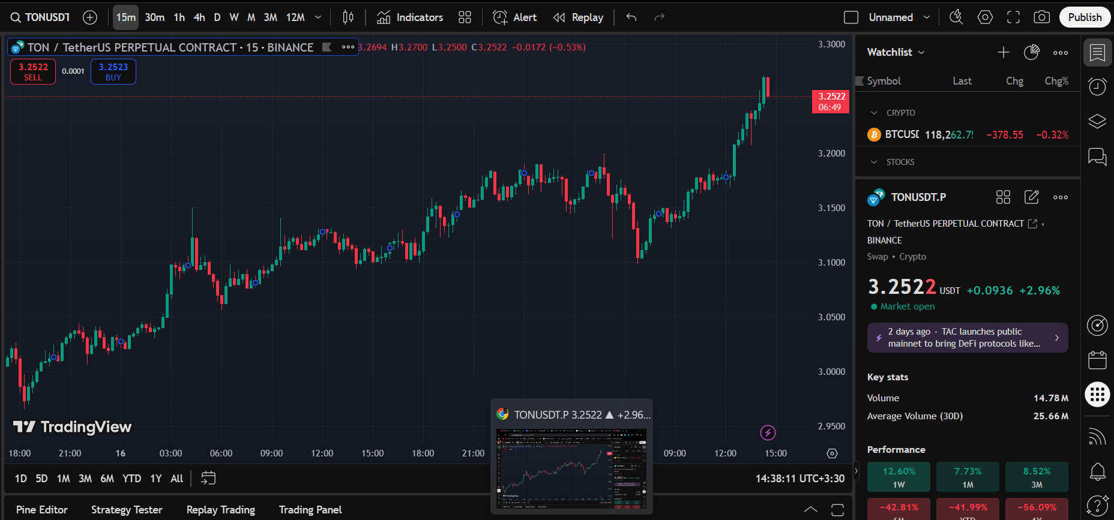Image resolution: width=1114 pixels, height=520 pixels.
Task: Open the TON contract external link icon
Action: pos(1032,224)
